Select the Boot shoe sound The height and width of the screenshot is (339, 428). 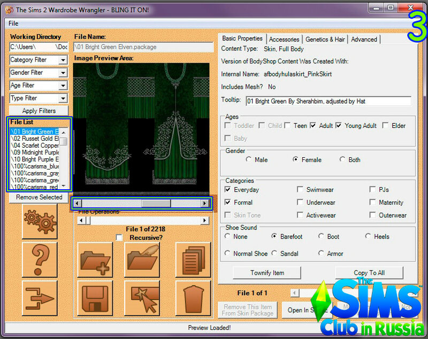pyautogui.click(x=322, y=236)
